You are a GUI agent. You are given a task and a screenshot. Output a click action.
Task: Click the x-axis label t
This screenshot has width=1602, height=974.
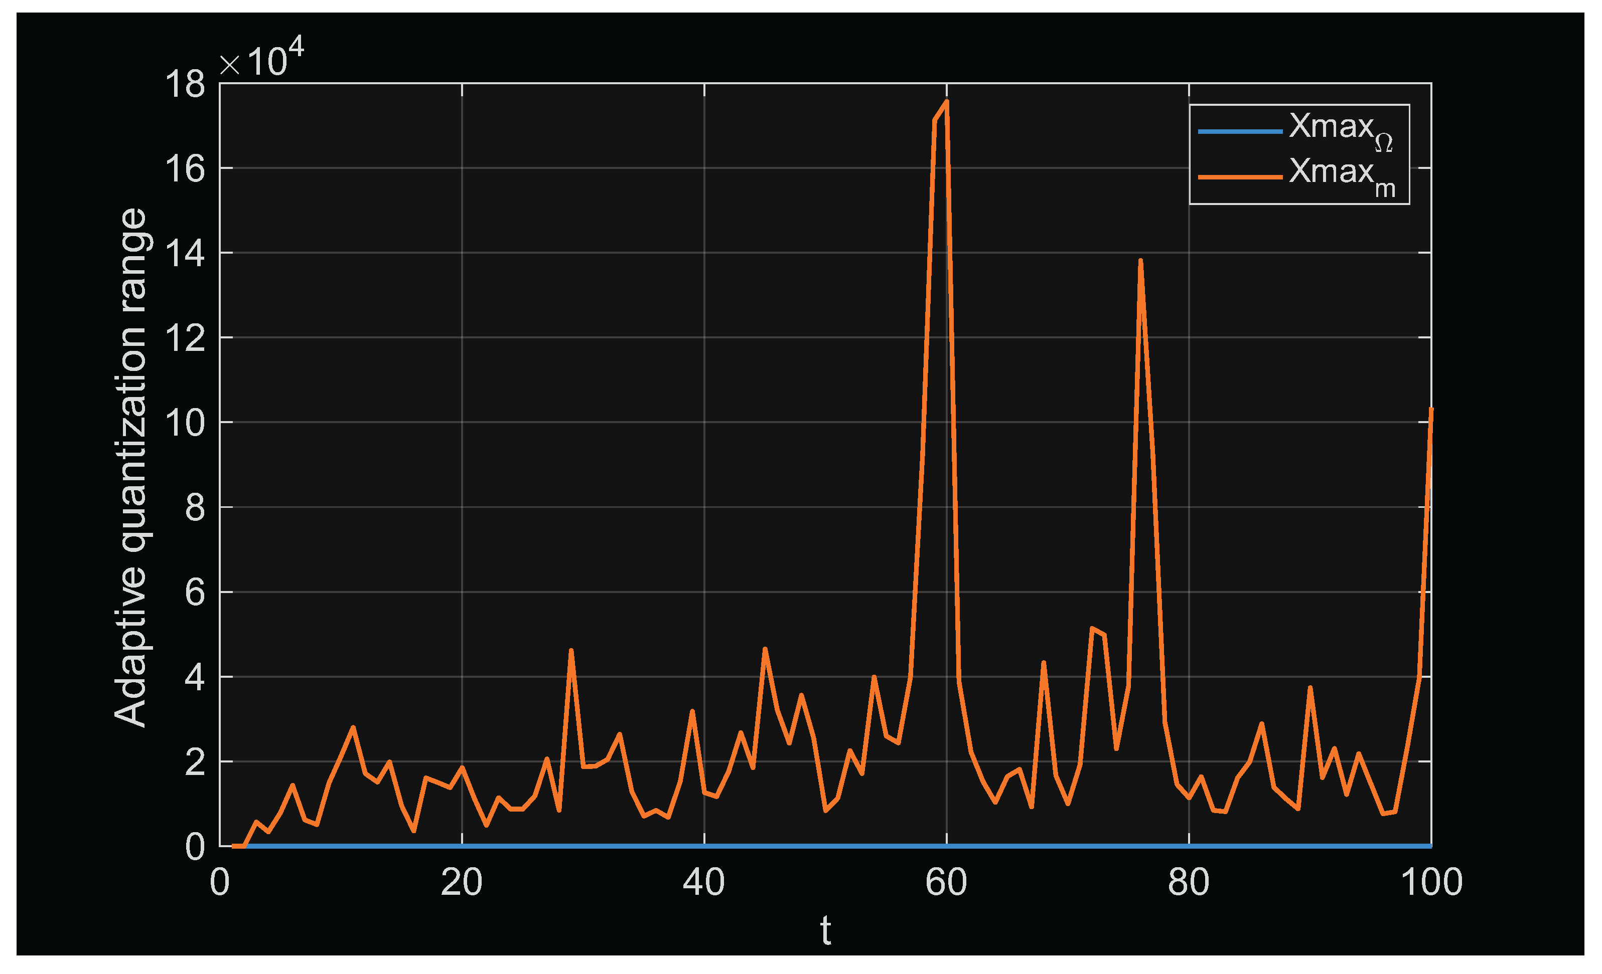[825, 930]
